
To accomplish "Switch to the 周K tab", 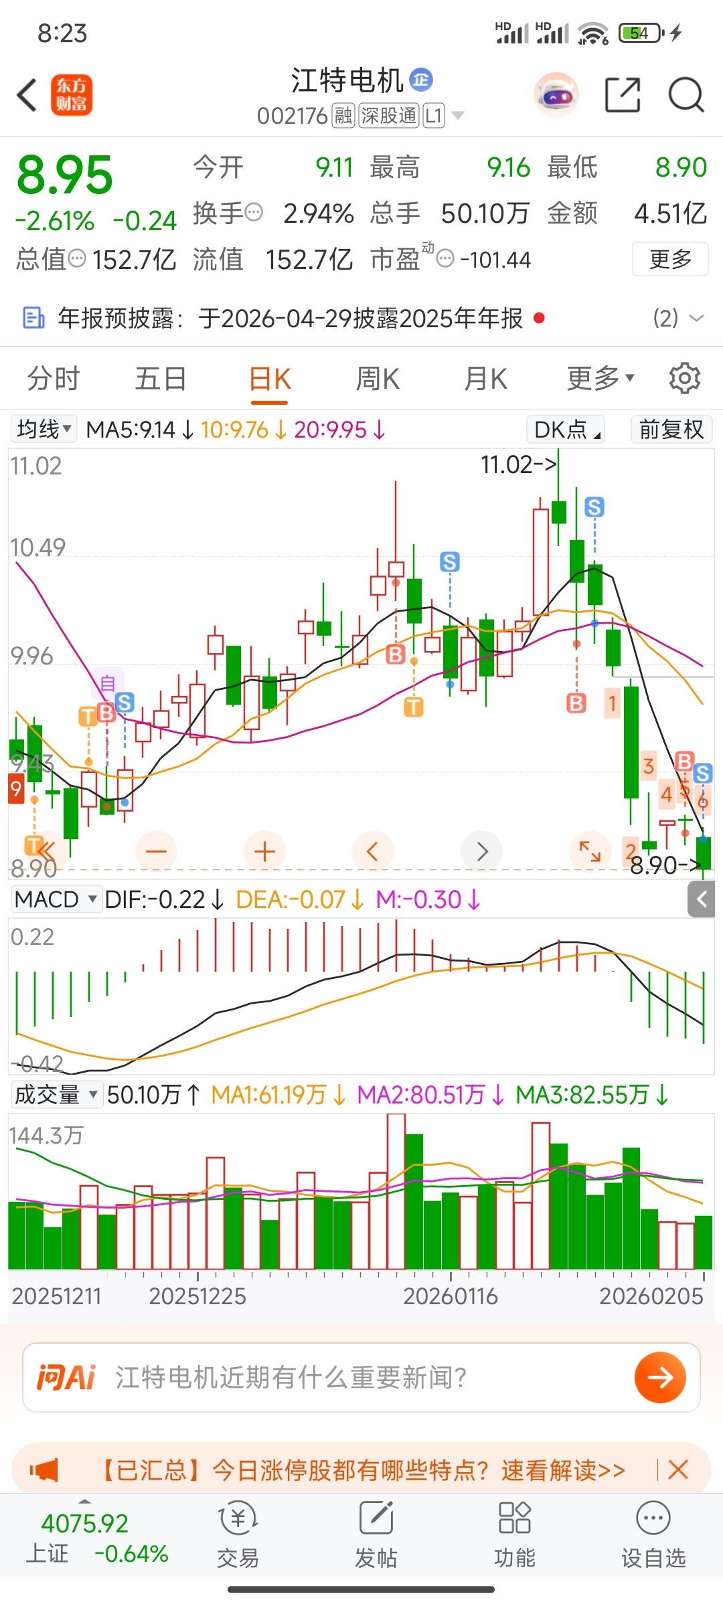I will (378, 379).
